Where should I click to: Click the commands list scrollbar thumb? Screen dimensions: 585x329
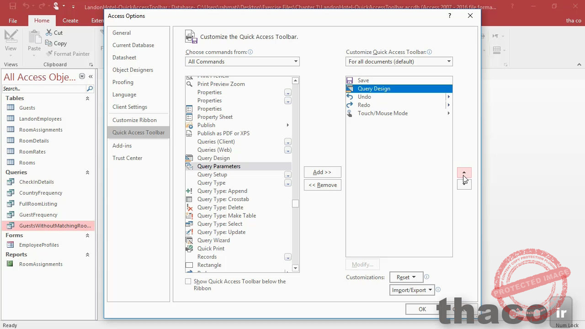coord(295,204)
